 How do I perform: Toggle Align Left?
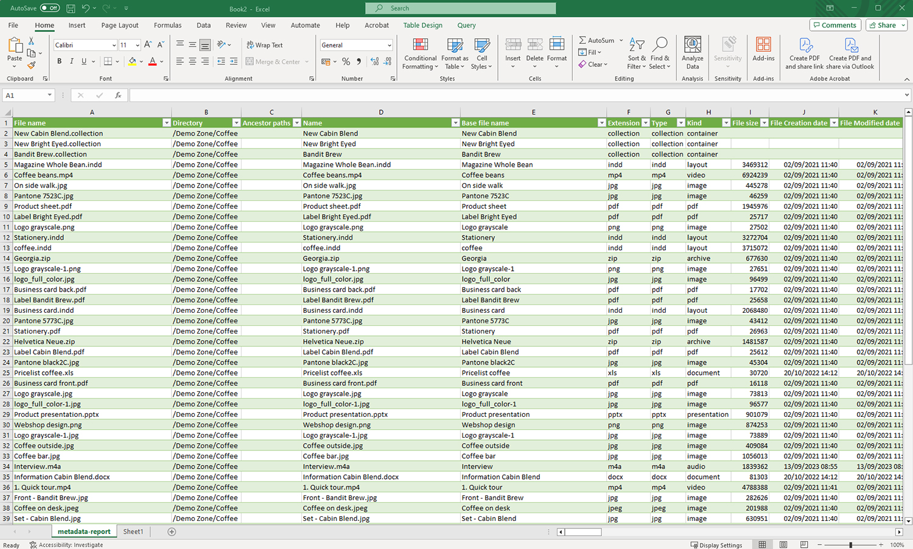point(180,61)
